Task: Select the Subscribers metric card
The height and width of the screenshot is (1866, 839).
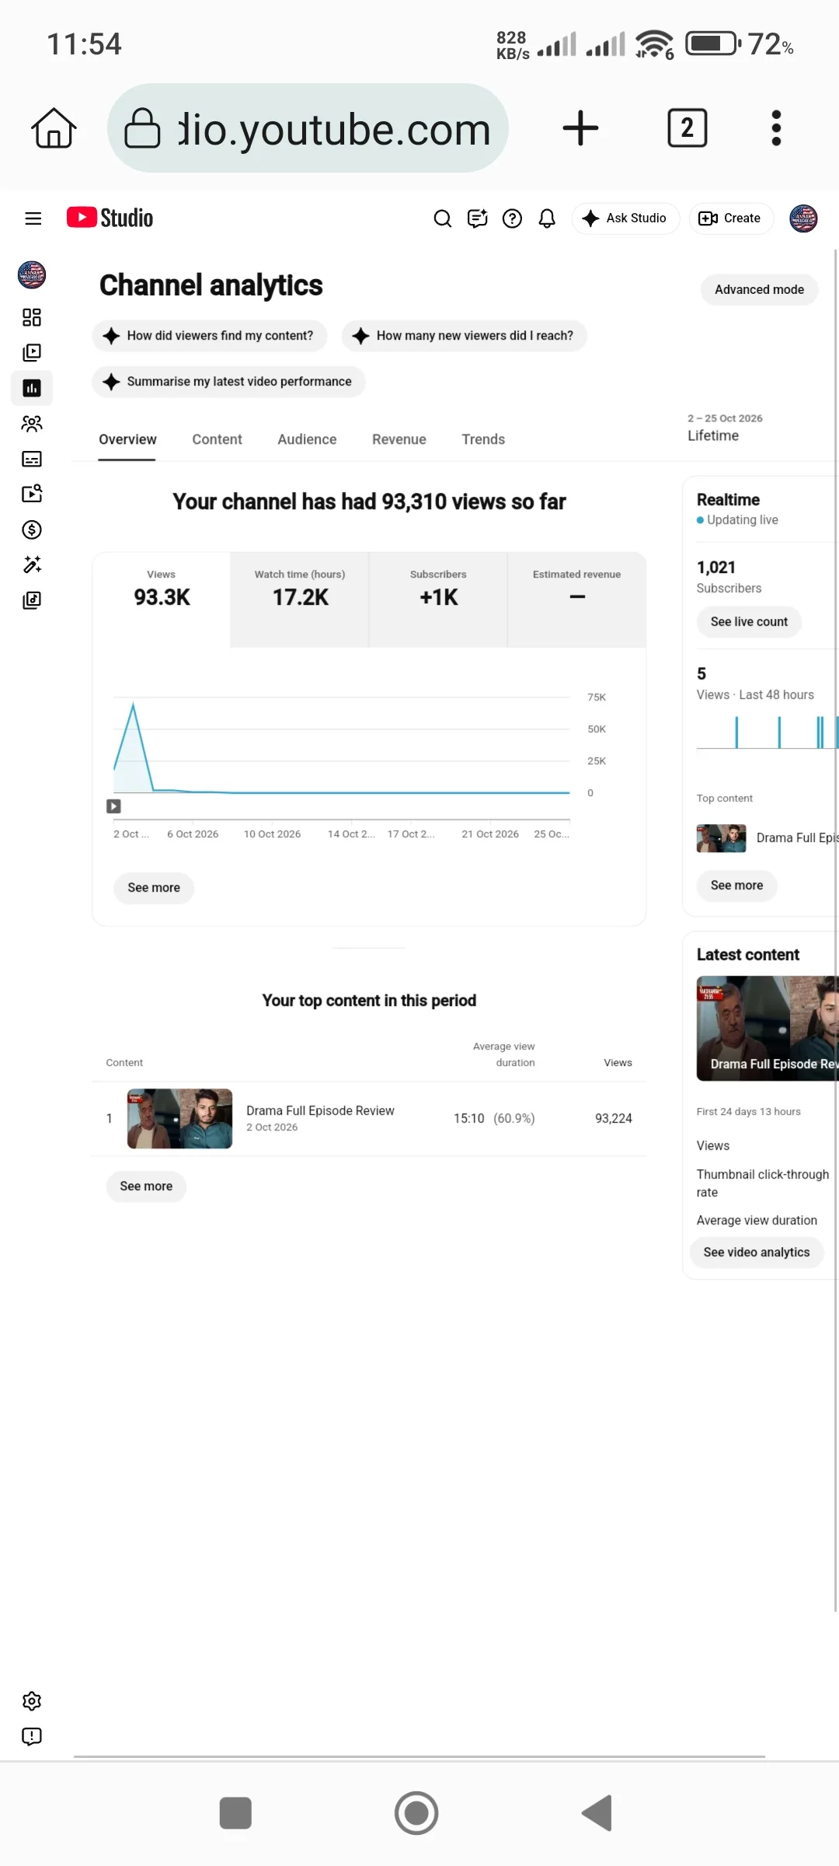Action: pyautogui.click(x=438, y=599)
